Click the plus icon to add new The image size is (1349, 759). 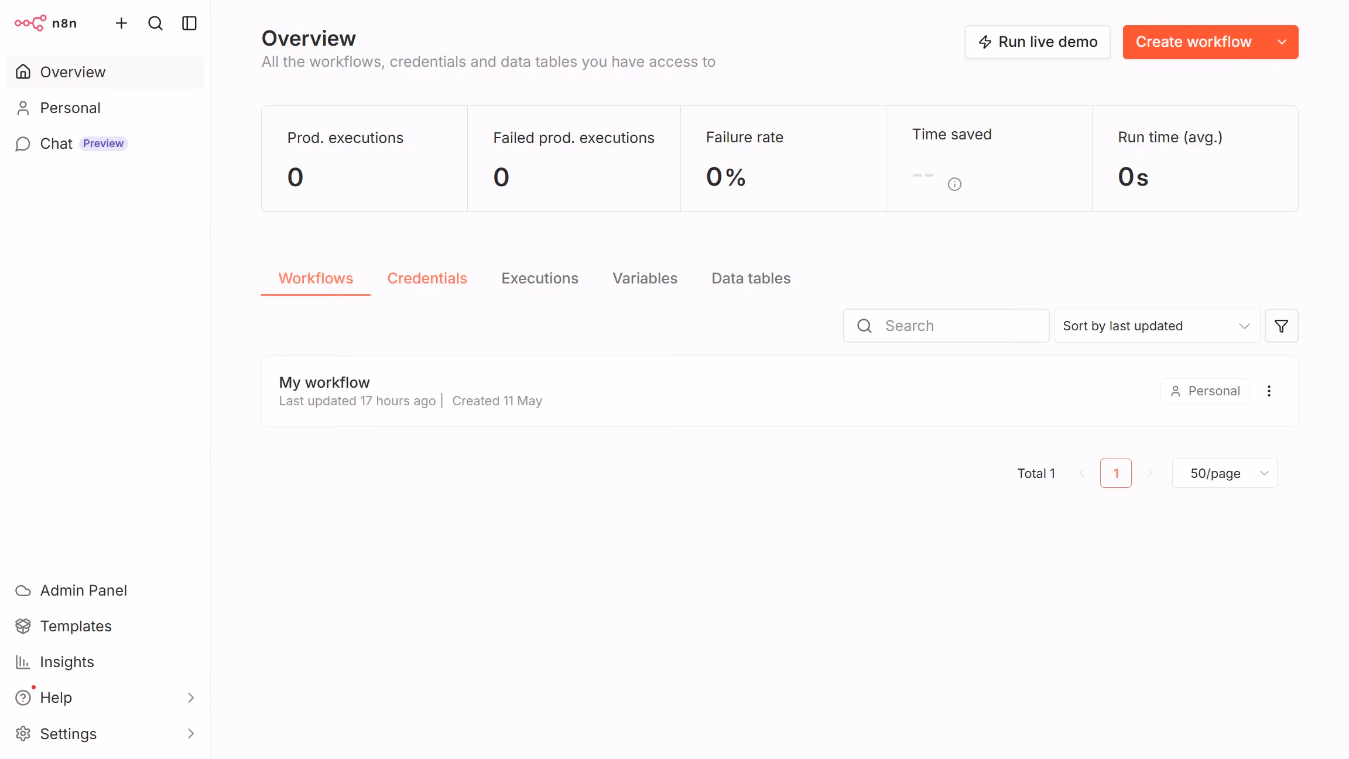click(x=121, y=23)
